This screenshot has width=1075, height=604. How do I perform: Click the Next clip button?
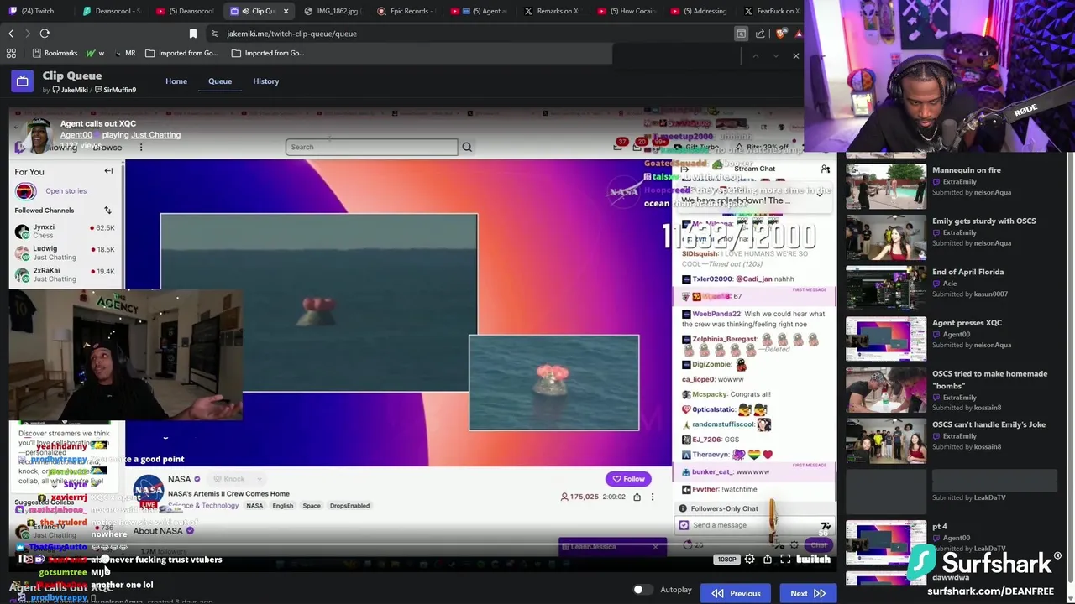(x=807, y=593)
